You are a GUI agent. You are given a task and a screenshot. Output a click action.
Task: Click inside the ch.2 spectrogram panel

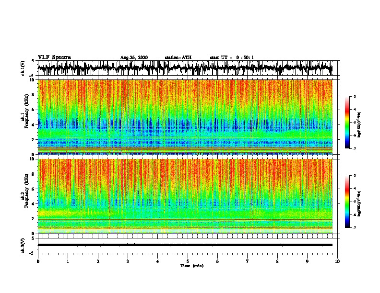click(185, 196)
